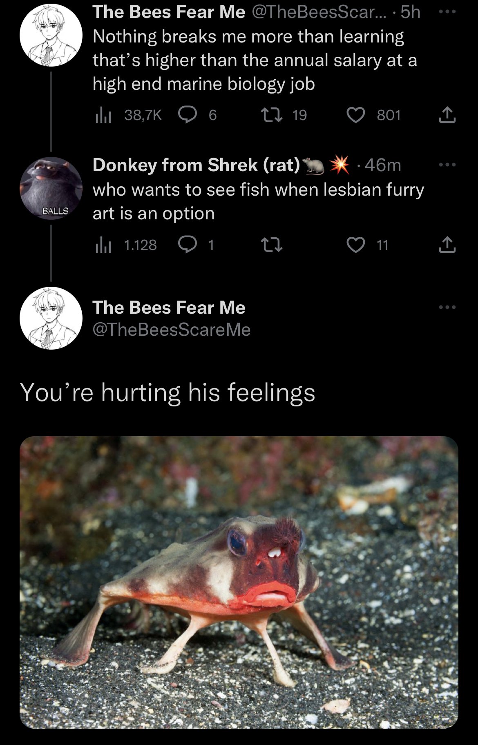Open the red-lipped batfish photo

tap(239, 582)
